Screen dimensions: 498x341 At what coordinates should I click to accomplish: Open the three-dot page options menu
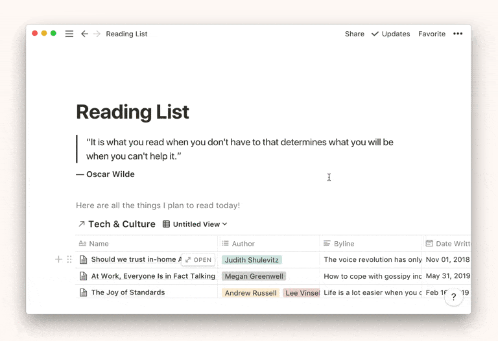[x=458, y=34]
